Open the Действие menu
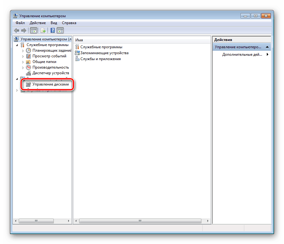This screenshot has width=284, height=244. coord(38,23)
